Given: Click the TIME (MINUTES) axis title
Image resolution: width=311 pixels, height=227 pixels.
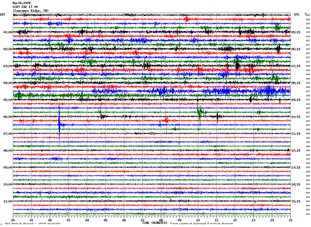Looking at the screenshot, I should (155, 223).
